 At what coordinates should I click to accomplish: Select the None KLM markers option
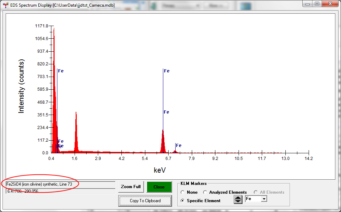pyautogui.click(x=182, y=192)
